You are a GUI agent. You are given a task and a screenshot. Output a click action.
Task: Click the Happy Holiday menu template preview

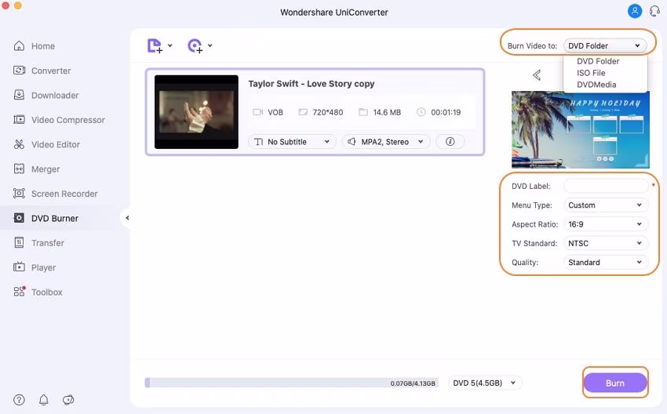point(580,129)
